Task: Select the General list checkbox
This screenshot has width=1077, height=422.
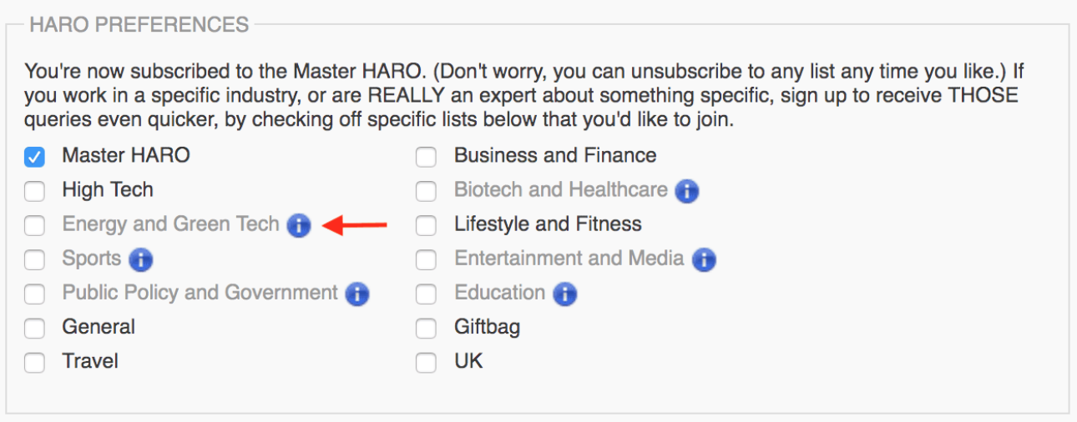Action: pos(34,329)
